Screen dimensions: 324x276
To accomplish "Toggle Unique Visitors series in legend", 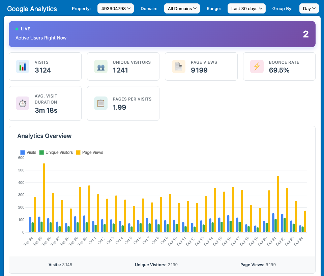I will click(56, 153).
